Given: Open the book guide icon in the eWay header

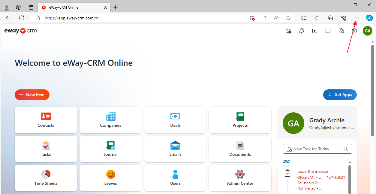Looking at the screenshot, I should click(x=328, y=31).
